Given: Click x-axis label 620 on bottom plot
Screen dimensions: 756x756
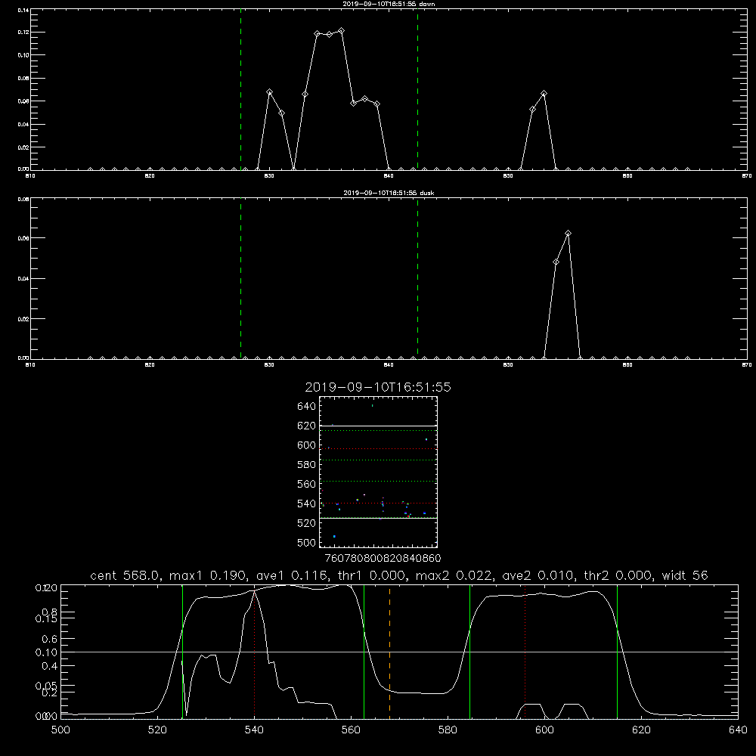Looking at the screenshot, I should pos(641,730).
